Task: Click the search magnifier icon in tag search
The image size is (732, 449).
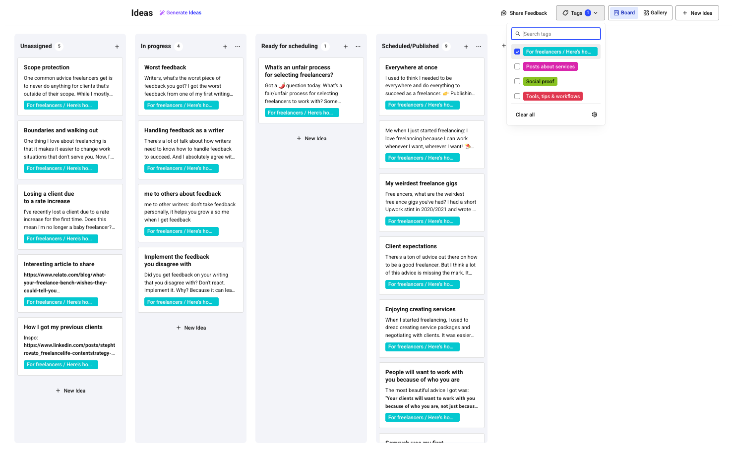Action: pyautogui.click(x=518, y=34)
